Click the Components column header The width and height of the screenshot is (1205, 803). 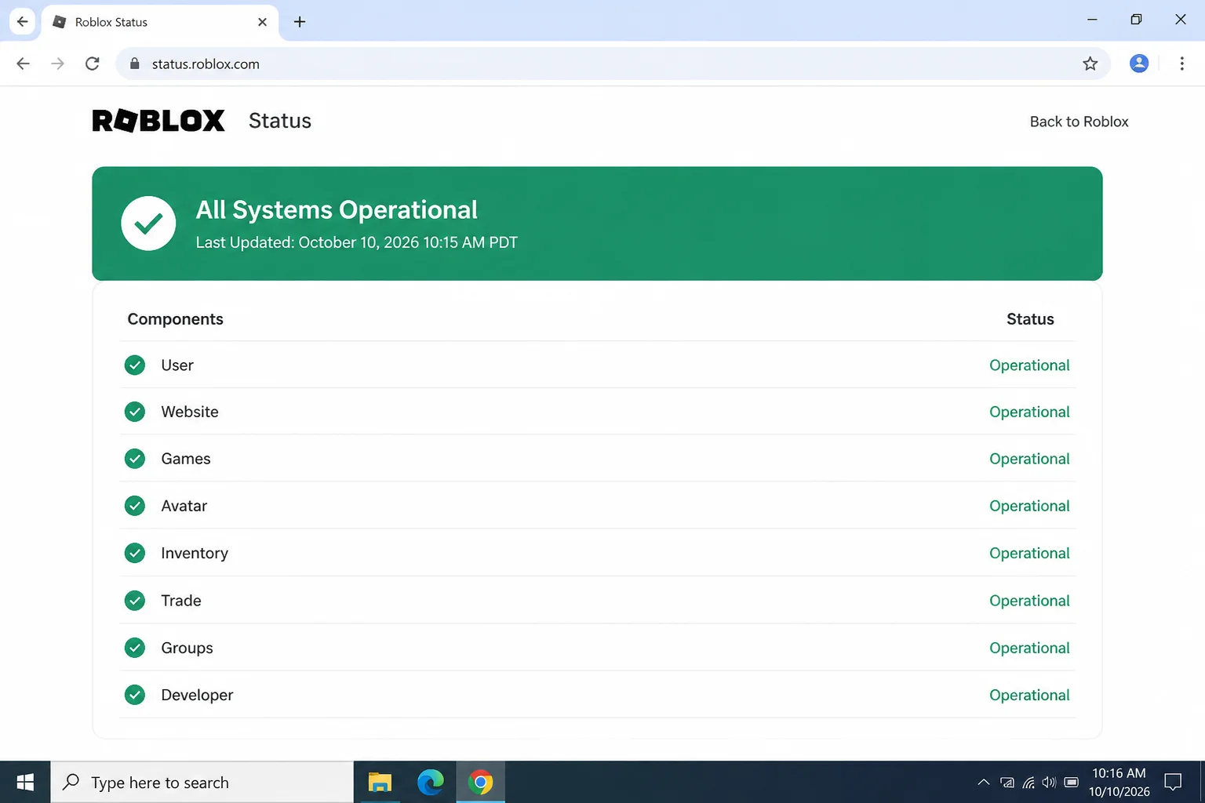175,319
